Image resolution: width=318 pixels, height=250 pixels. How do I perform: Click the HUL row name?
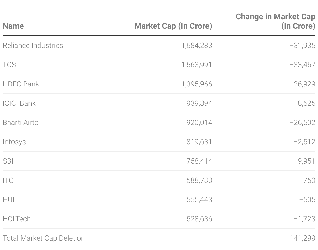coord(9,200)
